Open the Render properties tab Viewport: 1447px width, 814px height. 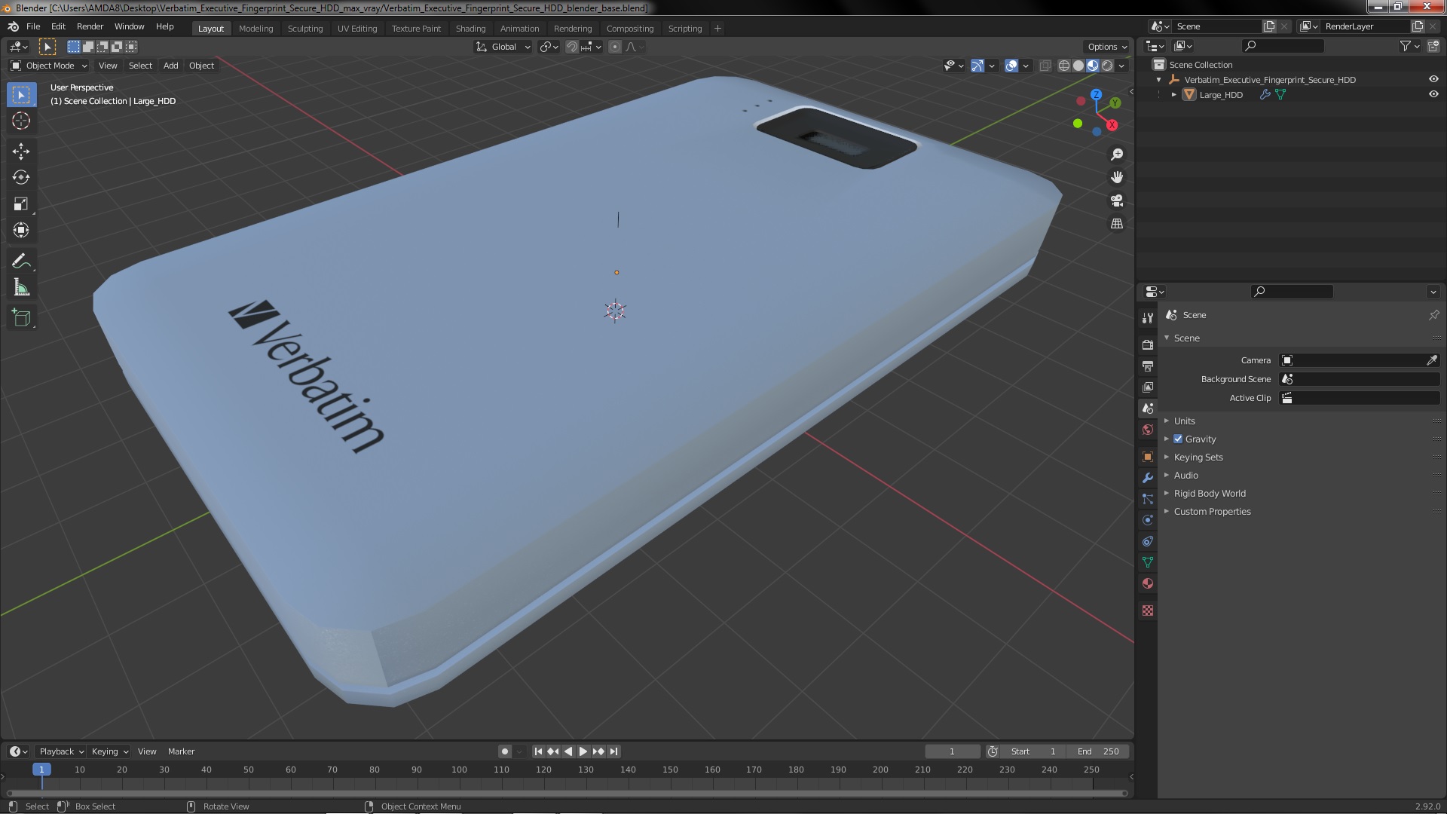[1148, 344]
